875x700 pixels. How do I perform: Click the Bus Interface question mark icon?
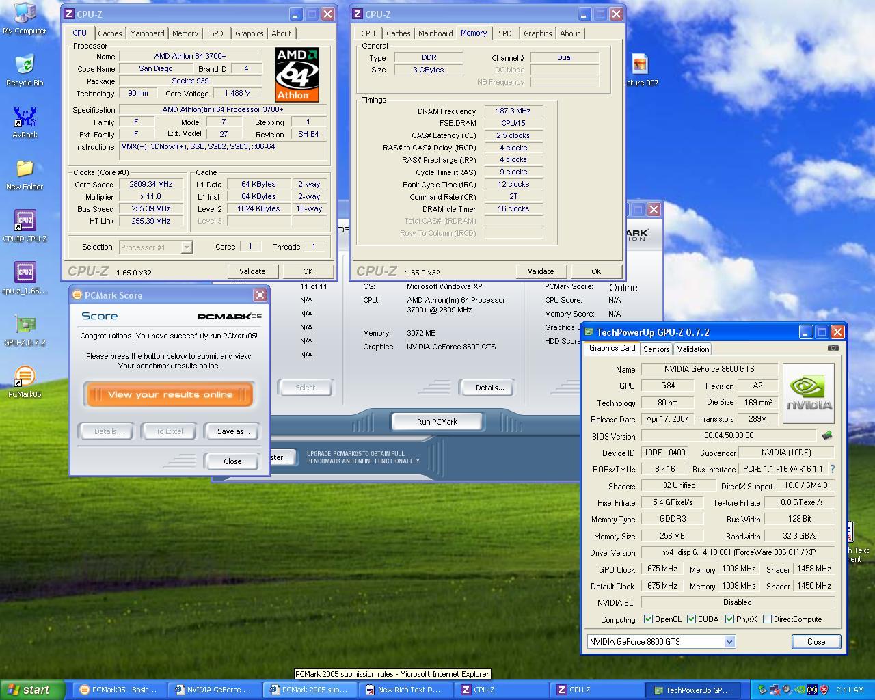click(832, 469)
